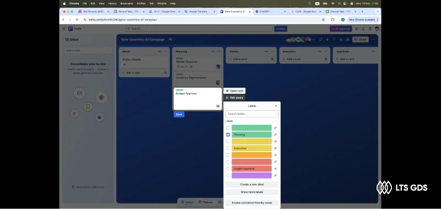Open the Trello app switcher grid icon

tap(64, 29)
